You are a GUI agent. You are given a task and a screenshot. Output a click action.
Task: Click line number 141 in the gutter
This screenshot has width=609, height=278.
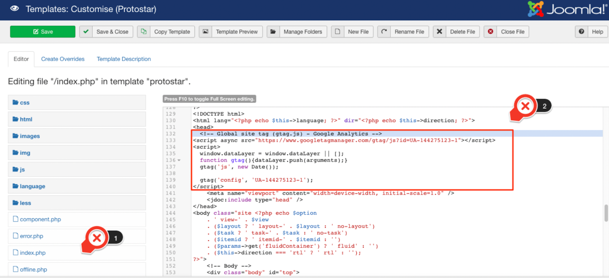pos(171,193)
